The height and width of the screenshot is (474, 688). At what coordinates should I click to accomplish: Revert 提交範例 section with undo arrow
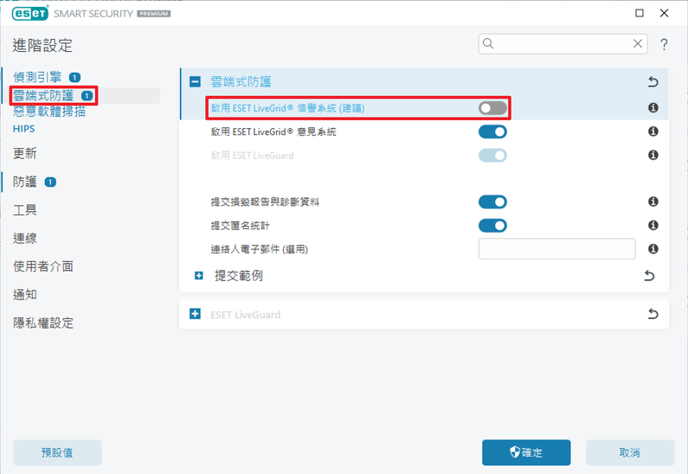tap(649, 275)
